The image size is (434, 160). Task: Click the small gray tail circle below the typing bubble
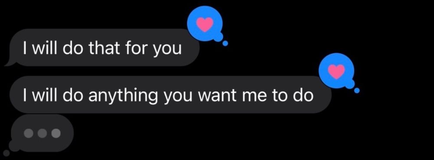click(x=6, y=153)
